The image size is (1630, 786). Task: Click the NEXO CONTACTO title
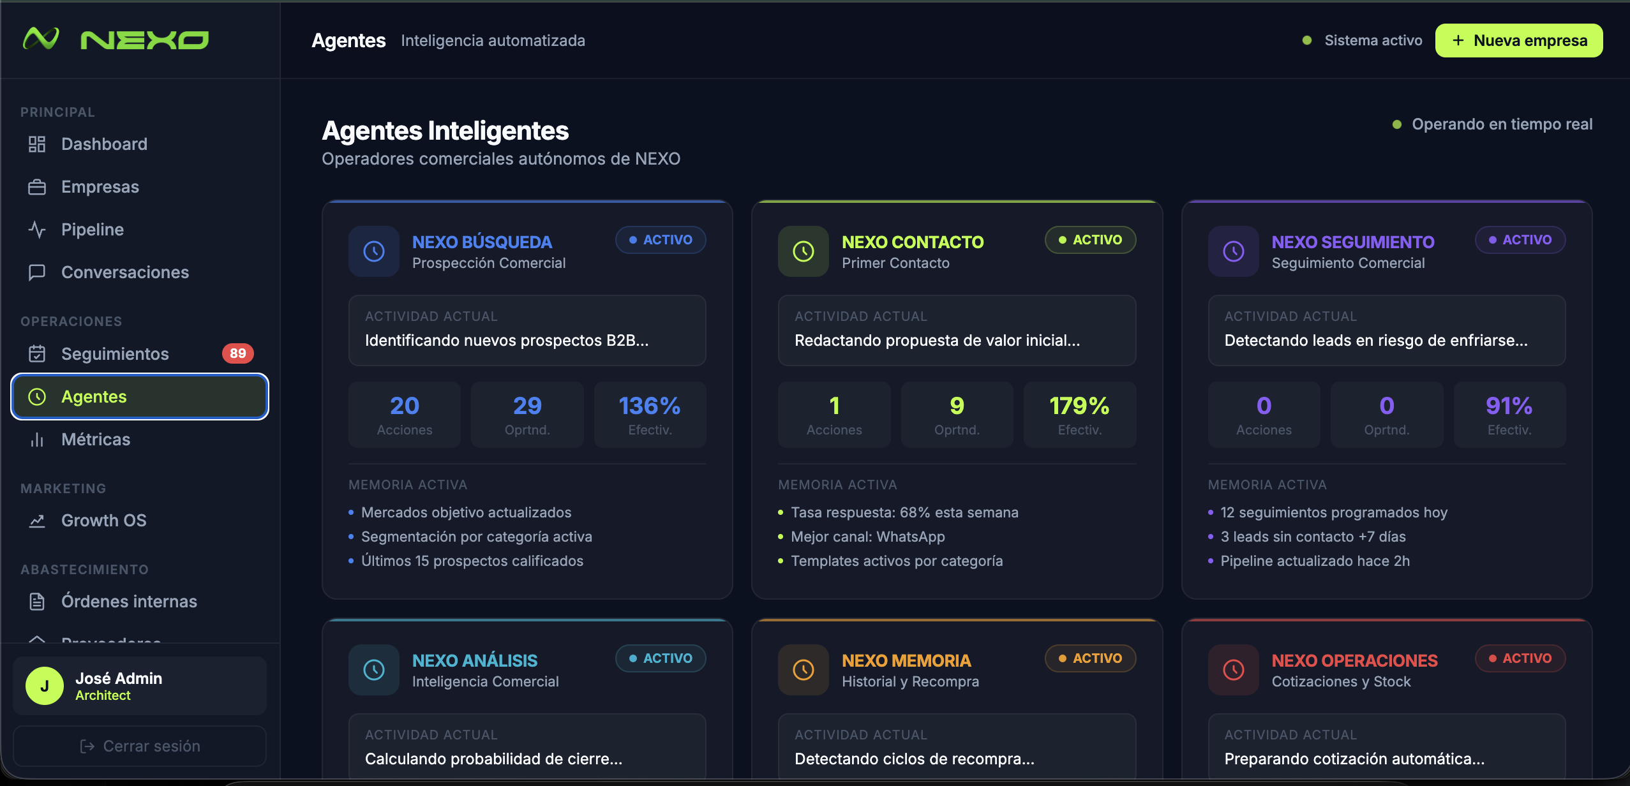pyautogui.click(x=913, y=242)
